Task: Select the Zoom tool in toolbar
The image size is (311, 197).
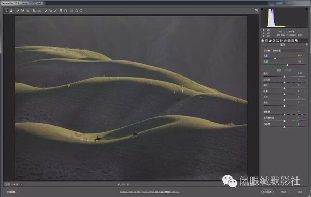Action: (x=6, y=11)
